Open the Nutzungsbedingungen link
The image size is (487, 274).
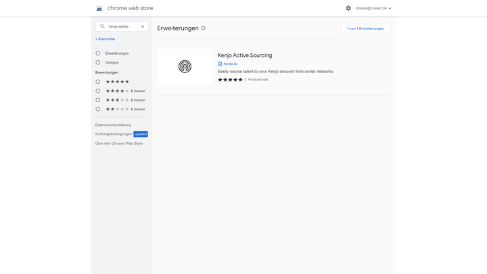pyautogui.click(x=114, y=134)
